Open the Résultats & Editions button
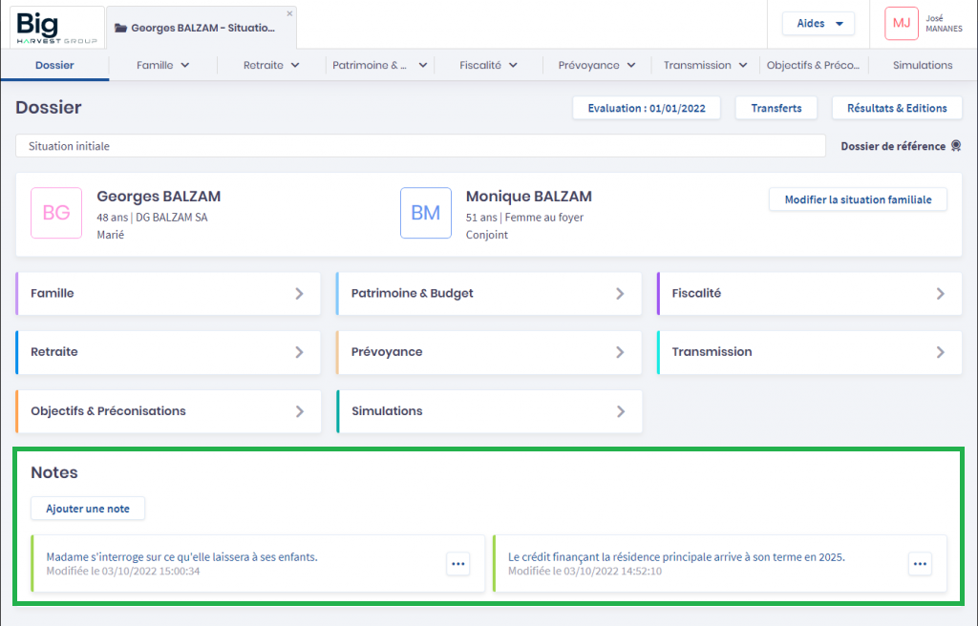The height and width of the screenshot is (626, 978). 897,108
